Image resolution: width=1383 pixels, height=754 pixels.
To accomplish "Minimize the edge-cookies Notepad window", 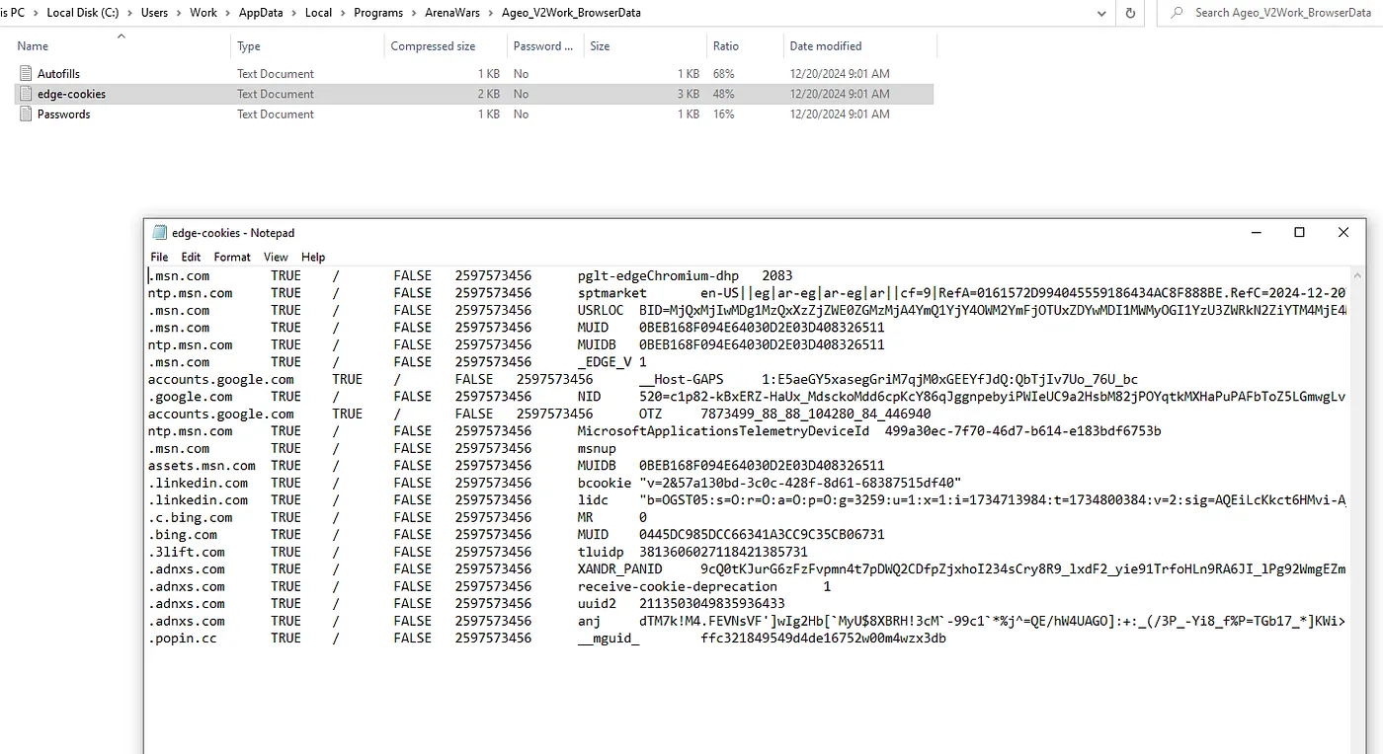I will (1256, 233).
